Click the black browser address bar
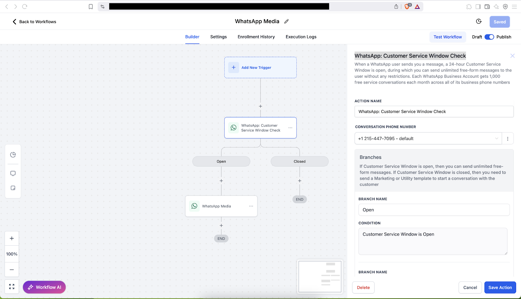Image resolution: width=521 pixels, height=299 pixels. (219, 7)
